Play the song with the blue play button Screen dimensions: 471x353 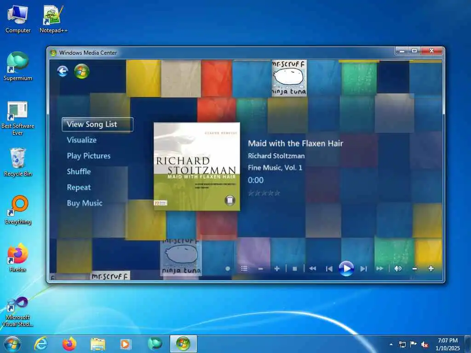346,268
